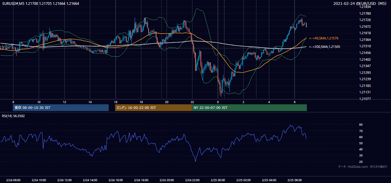
Task: Select the 東京 08:00-15:30 JST session bar
Action: tap(61, 108)
